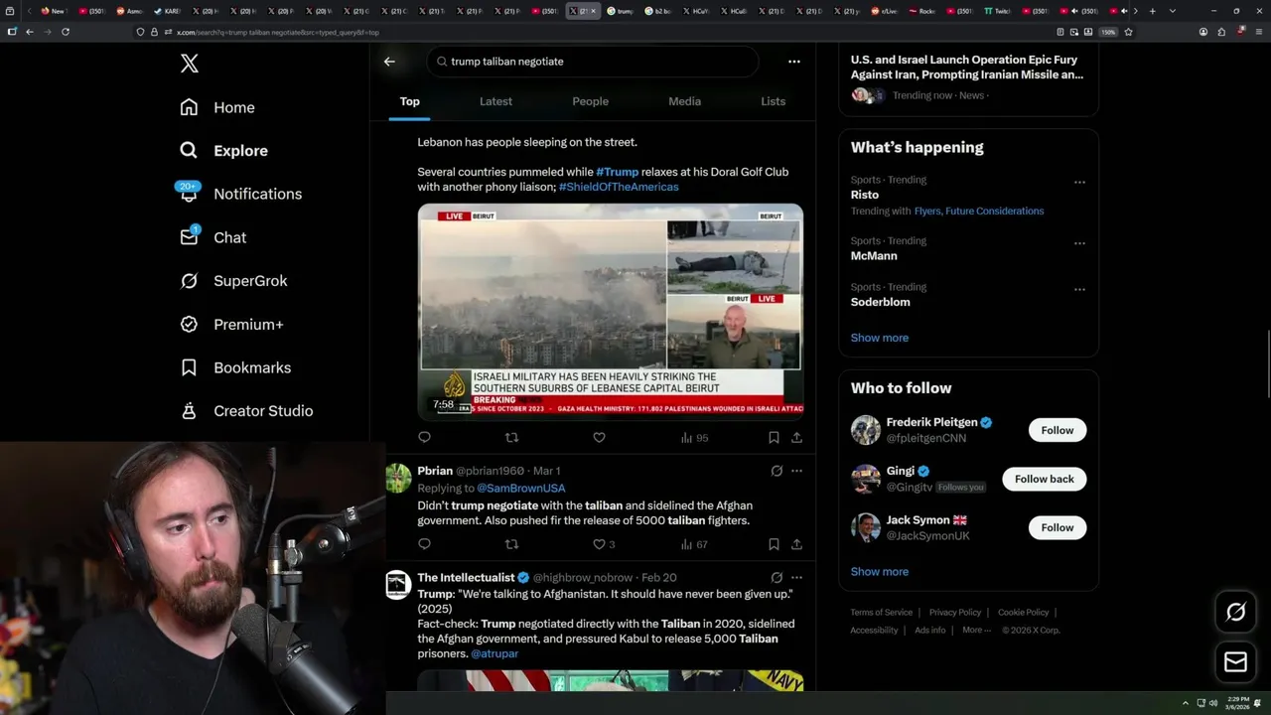This screenshot has width=1271, height=715.
Task: Open Pbrian's profile avatar
Action: (x=398, y=478)
